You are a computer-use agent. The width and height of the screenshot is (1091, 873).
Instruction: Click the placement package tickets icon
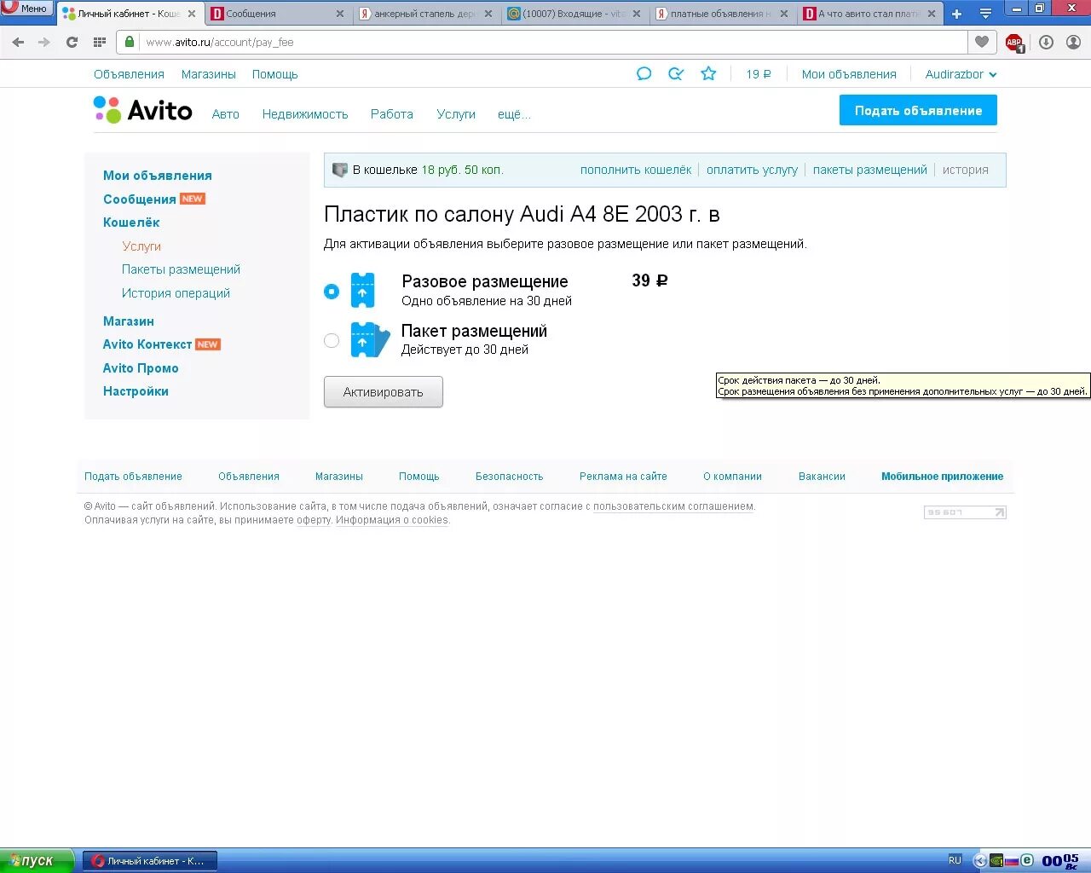pyautogui.click(x=370, y=339)
